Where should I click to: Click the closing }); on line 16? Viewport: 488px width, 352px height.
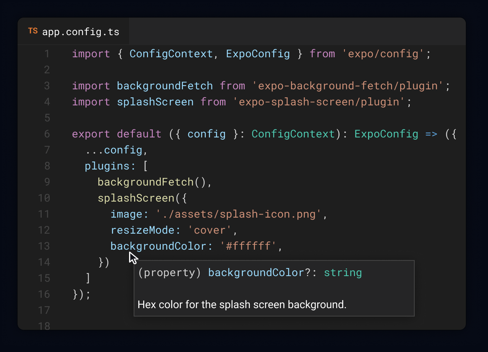point(81,294)
